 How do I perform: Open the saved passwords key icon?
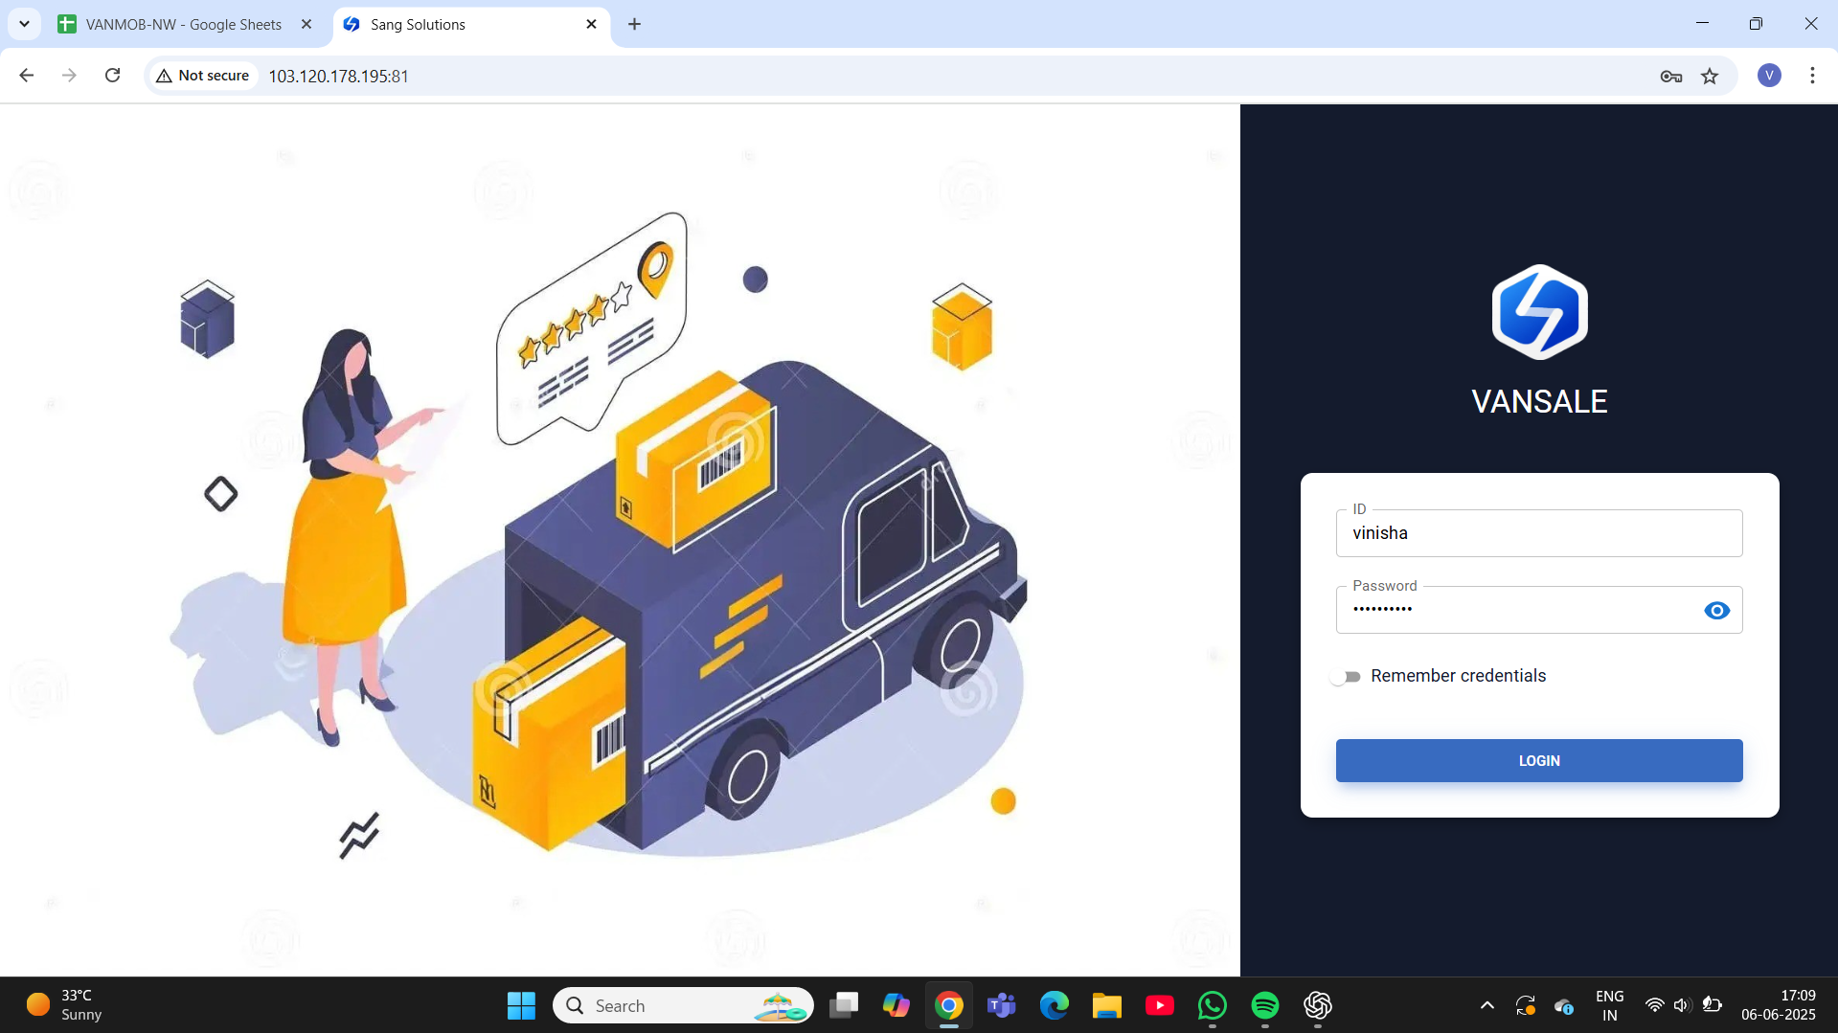(x=1670, y=77)
